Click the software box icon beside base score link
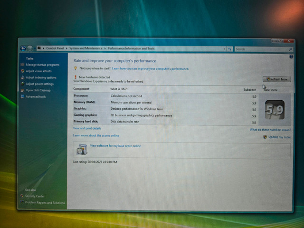 82,150
